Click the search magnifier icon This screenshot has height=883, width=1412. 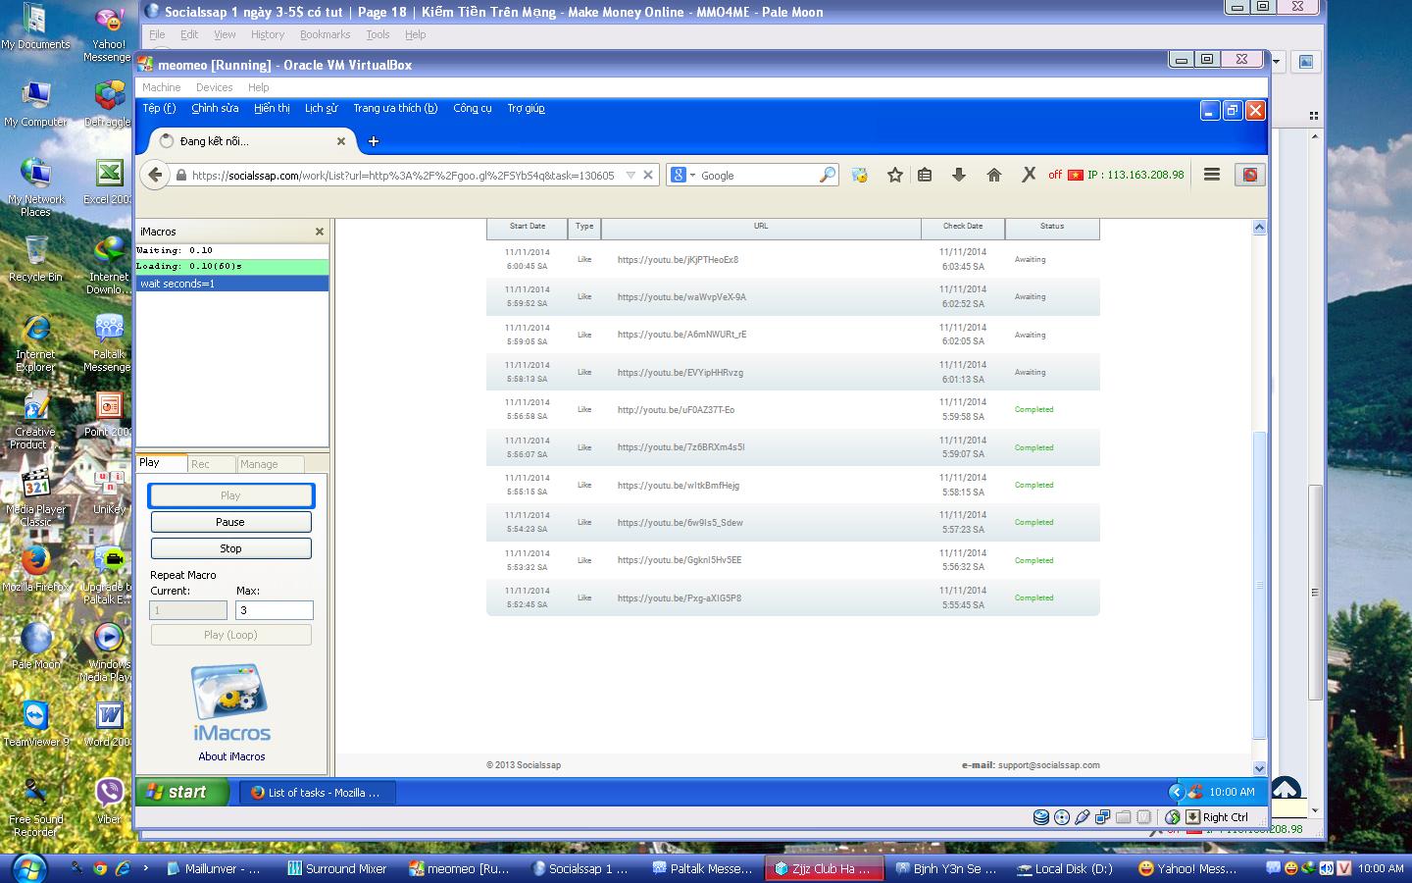828,175
